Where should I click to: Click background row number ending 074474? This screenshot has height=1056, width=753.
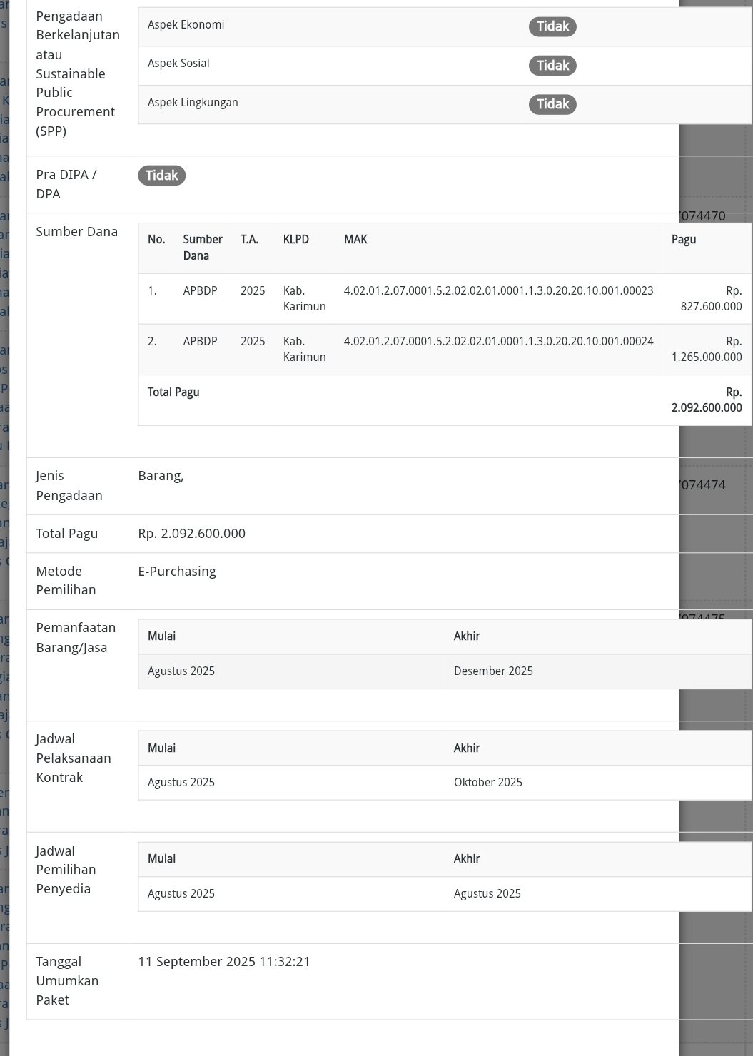(703, 485)
